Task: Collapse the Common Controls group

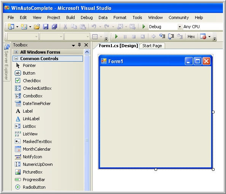Action: [x=16, y=59]
